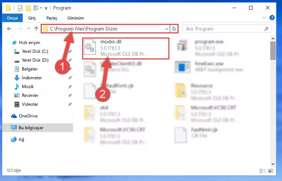
Task: Switch to the Giriş ribbon tab
Action: point(32,18)
